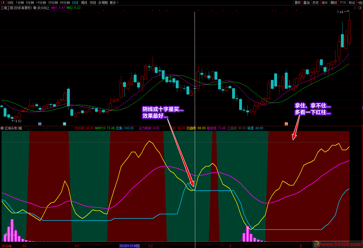The height and width of the screenshot is (248, 363).
Task: Click the teal 停 suspension event marker
Action: [64, 124]
